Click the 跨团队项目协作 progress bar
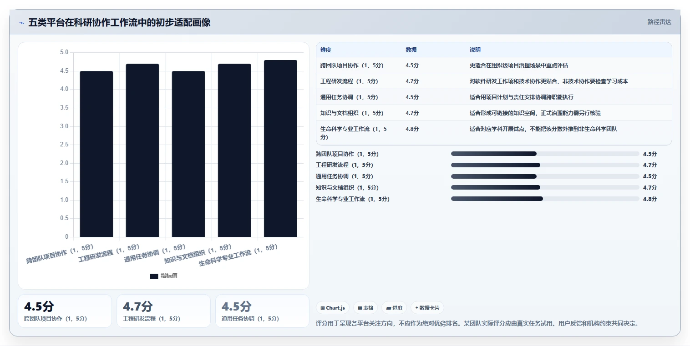This screenshot has width=690, height=346. coord(545,154)
